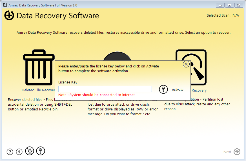This screenshot has width=246, height=161.
Task: Click the title bar app icon
Action: pos(5,5)
